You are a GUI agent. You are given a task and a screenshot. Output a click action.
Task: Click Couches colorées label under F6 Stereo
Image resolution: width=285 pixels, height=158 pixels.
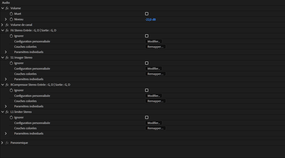pyautogui.click(x=25, y=47)
